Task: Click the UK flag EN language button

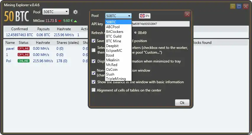Action: pyautogui.click(x=145, y=16)
